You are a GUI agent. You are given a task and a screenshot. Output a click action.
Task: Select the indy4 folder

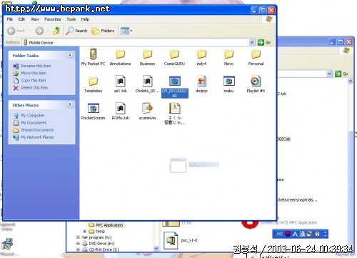click(x=201, y=56)
